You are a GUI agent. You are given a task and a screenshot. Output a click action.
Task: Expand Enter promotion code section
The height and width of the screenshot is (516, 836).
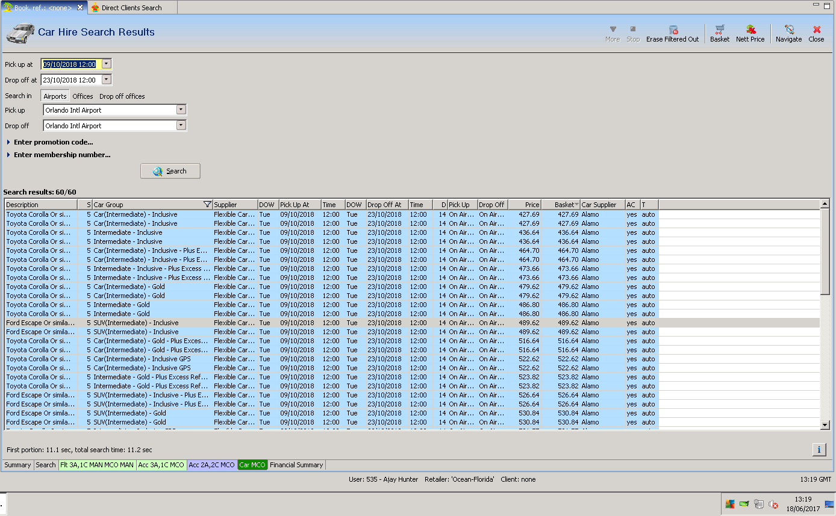pyautogui.click(x=53, y=142)
